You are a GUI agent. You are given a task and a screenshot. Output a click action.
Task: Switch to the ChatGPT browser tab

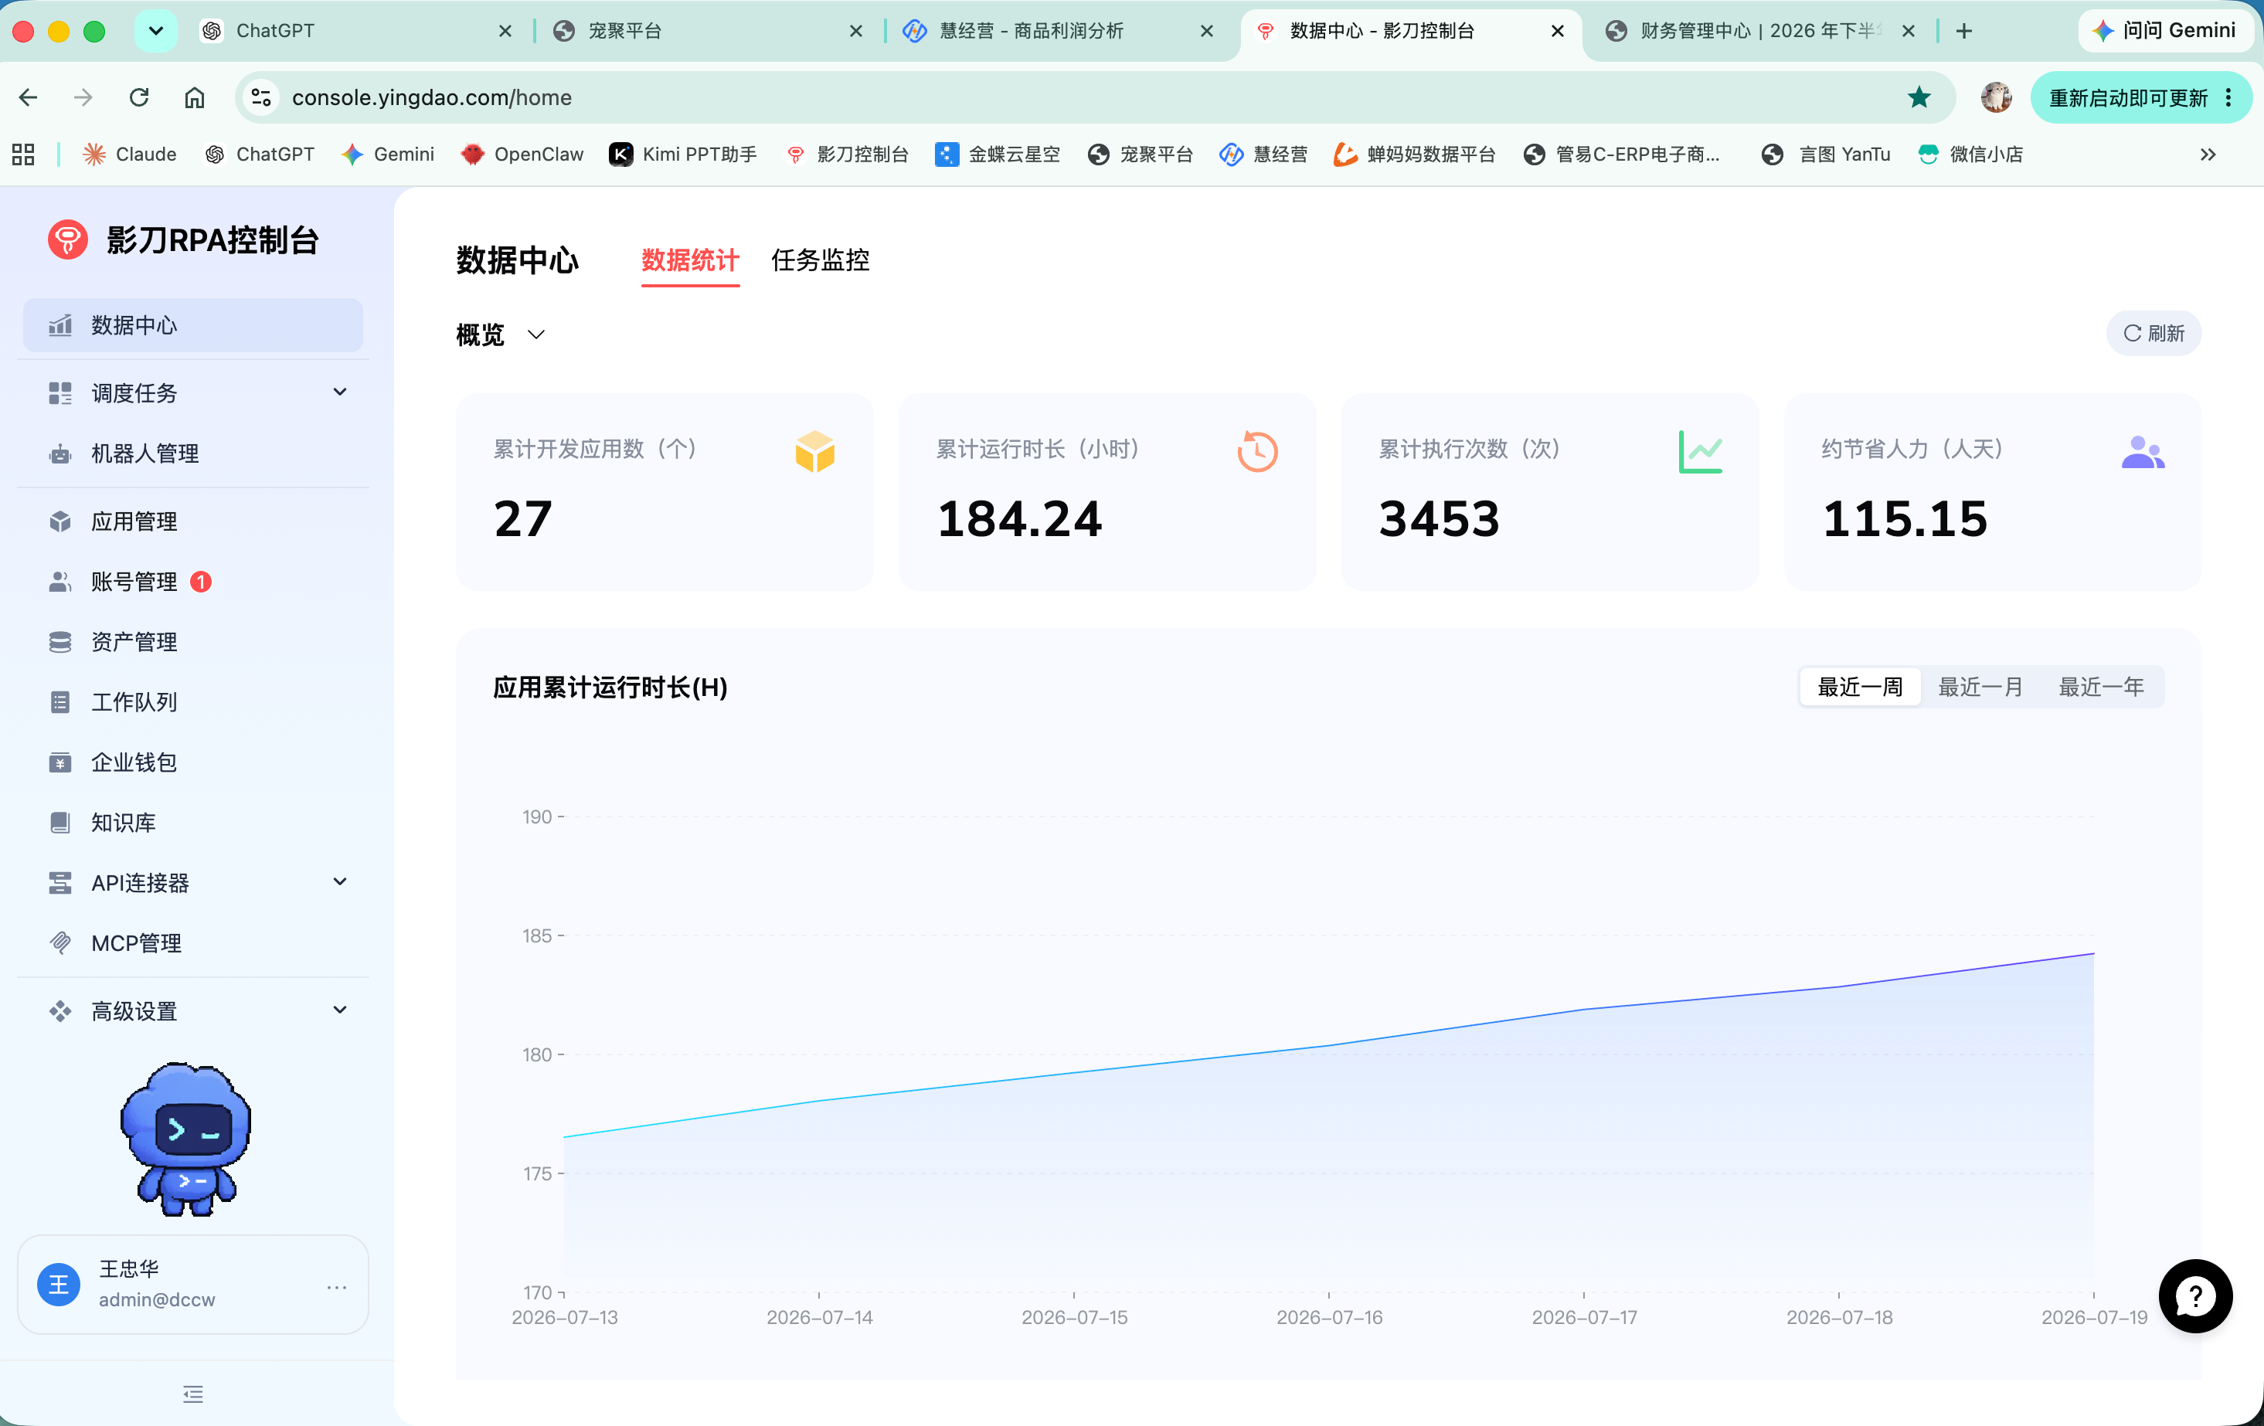click(x=357, y=31)
